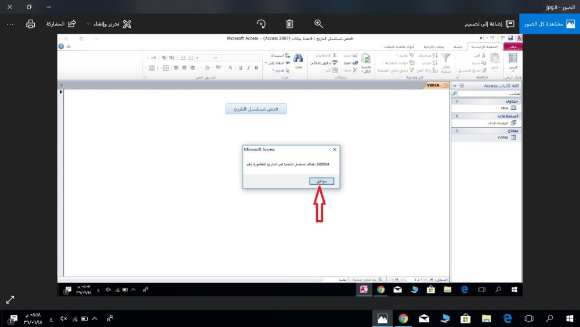
Task: Click the Photos app icon in Windows taskbar
Action: point(382,318)
